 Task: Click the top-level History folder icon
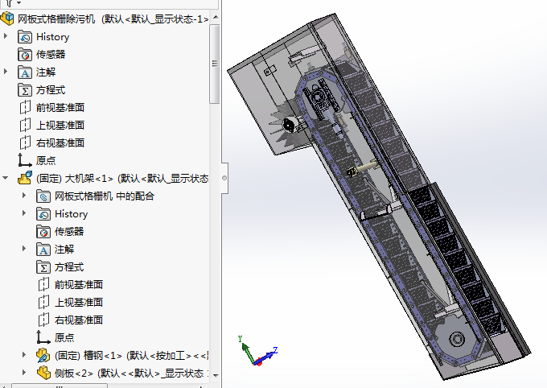[x=25, y=37]
